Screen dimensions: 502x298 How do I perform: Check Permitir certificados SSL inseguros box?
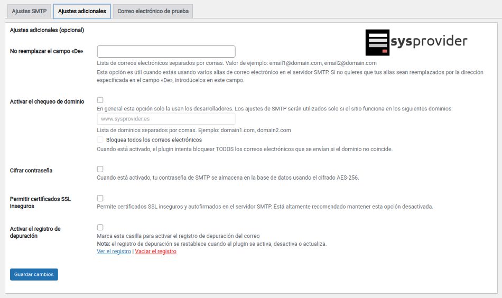coord(100,198)
